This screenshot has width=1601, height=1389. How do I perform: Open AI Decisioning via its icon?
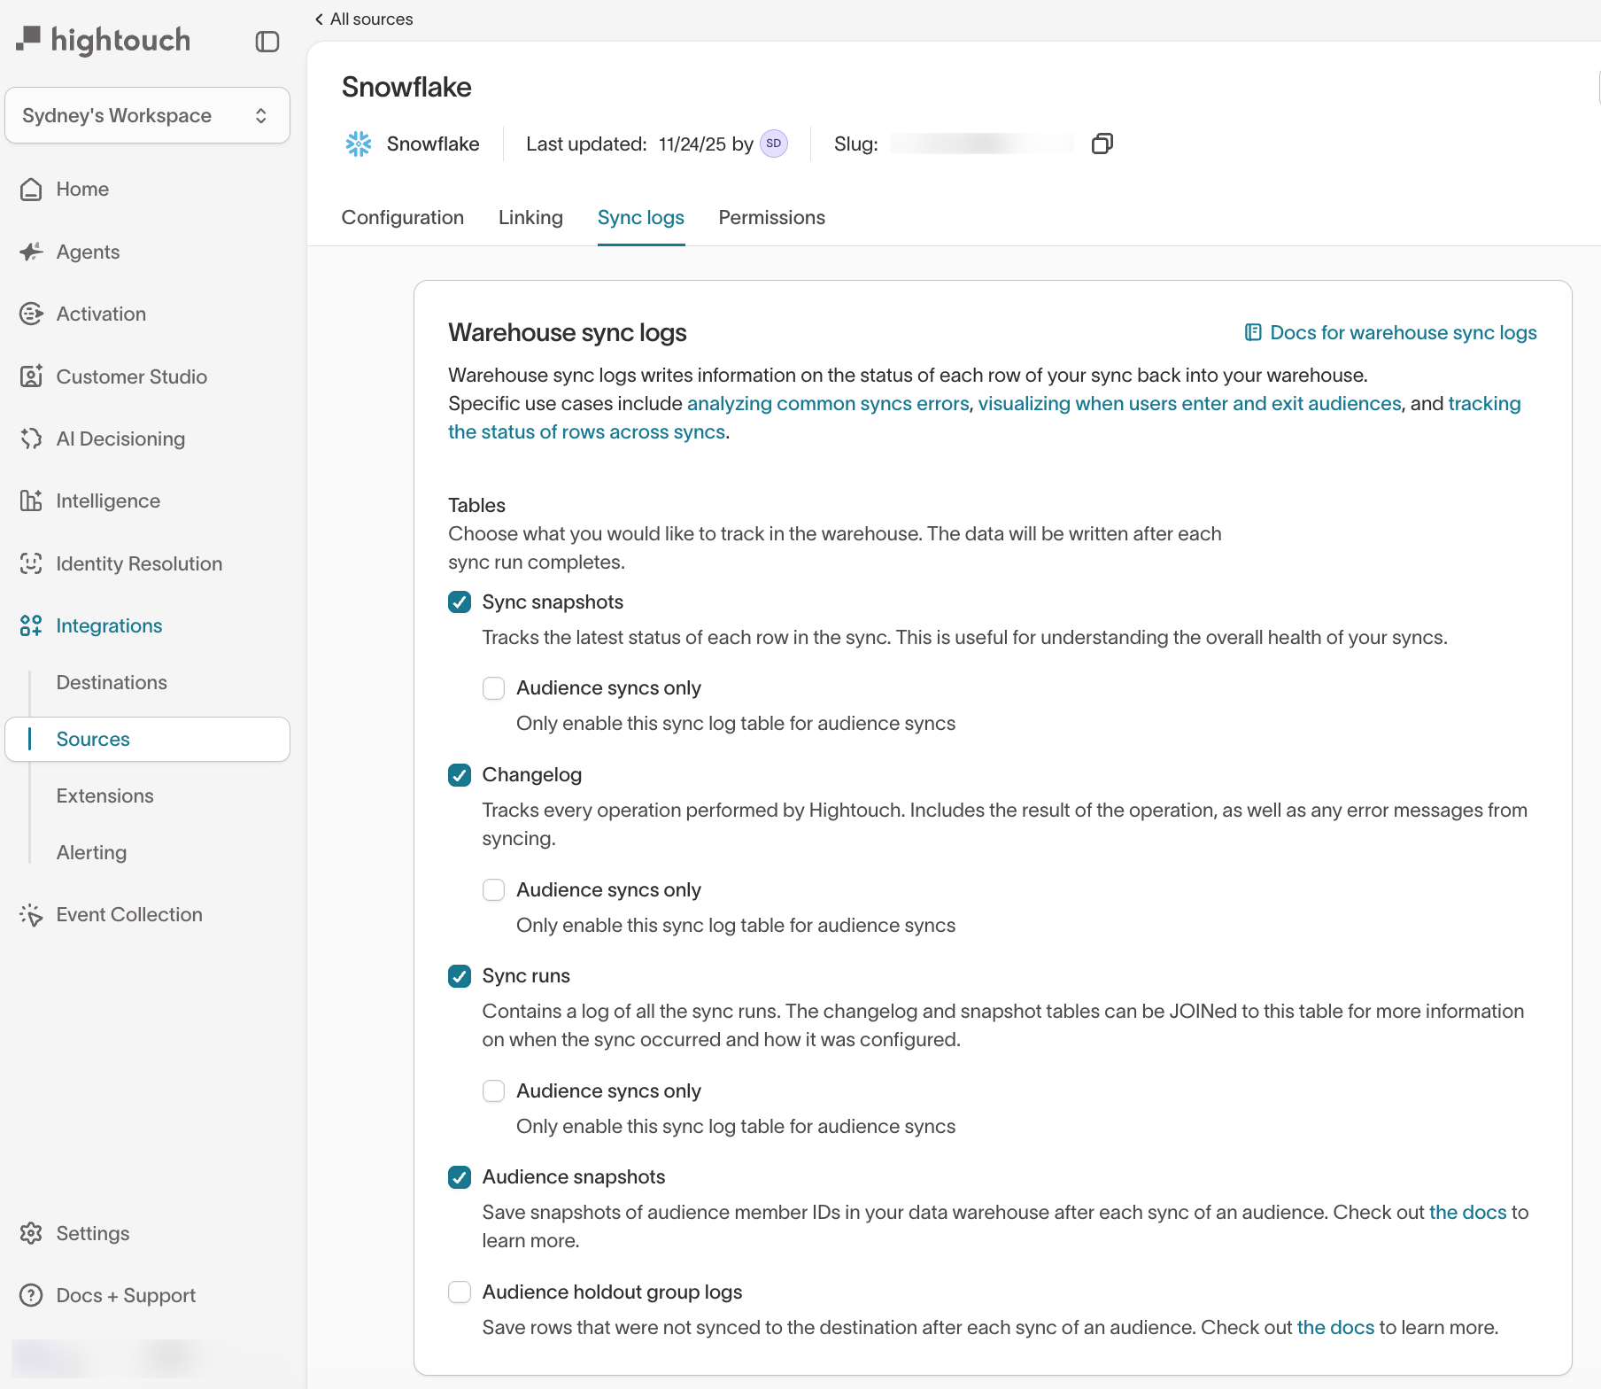(x=31, y=438)
